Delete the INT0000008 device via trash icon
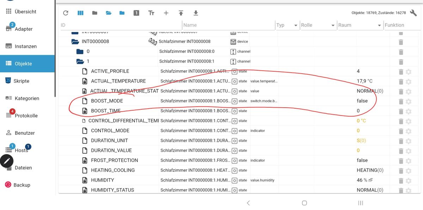 401,42
